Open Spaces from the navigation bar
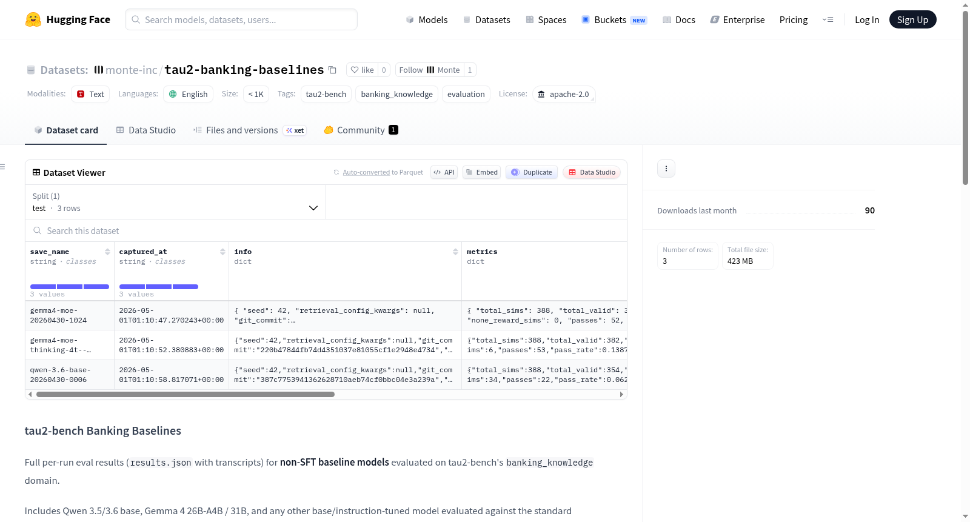970x522 pixels. click(546, 19)
